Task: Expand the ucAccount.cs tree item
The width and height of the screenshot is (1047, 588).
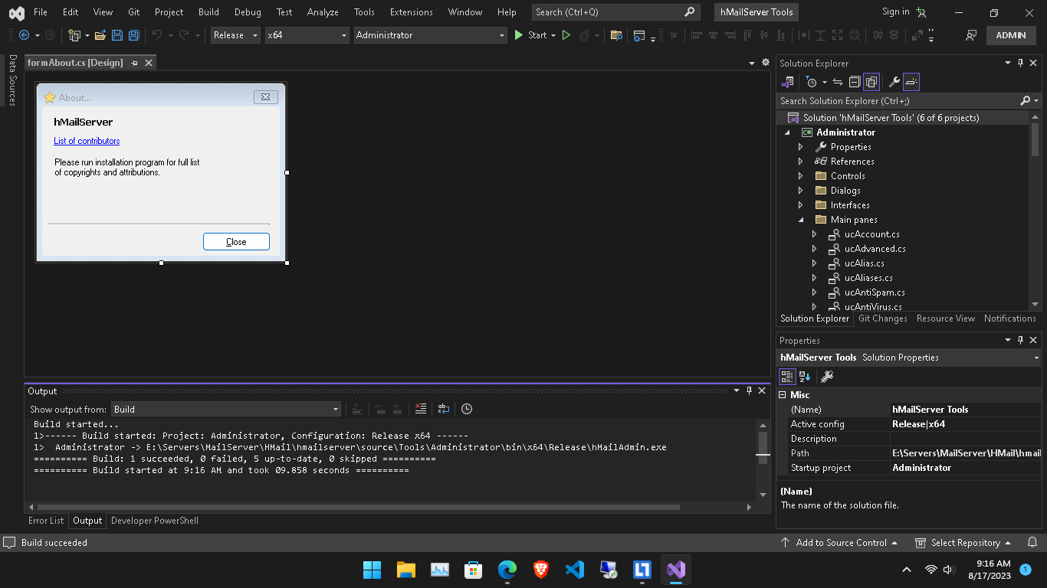Action: click(814, 234)
